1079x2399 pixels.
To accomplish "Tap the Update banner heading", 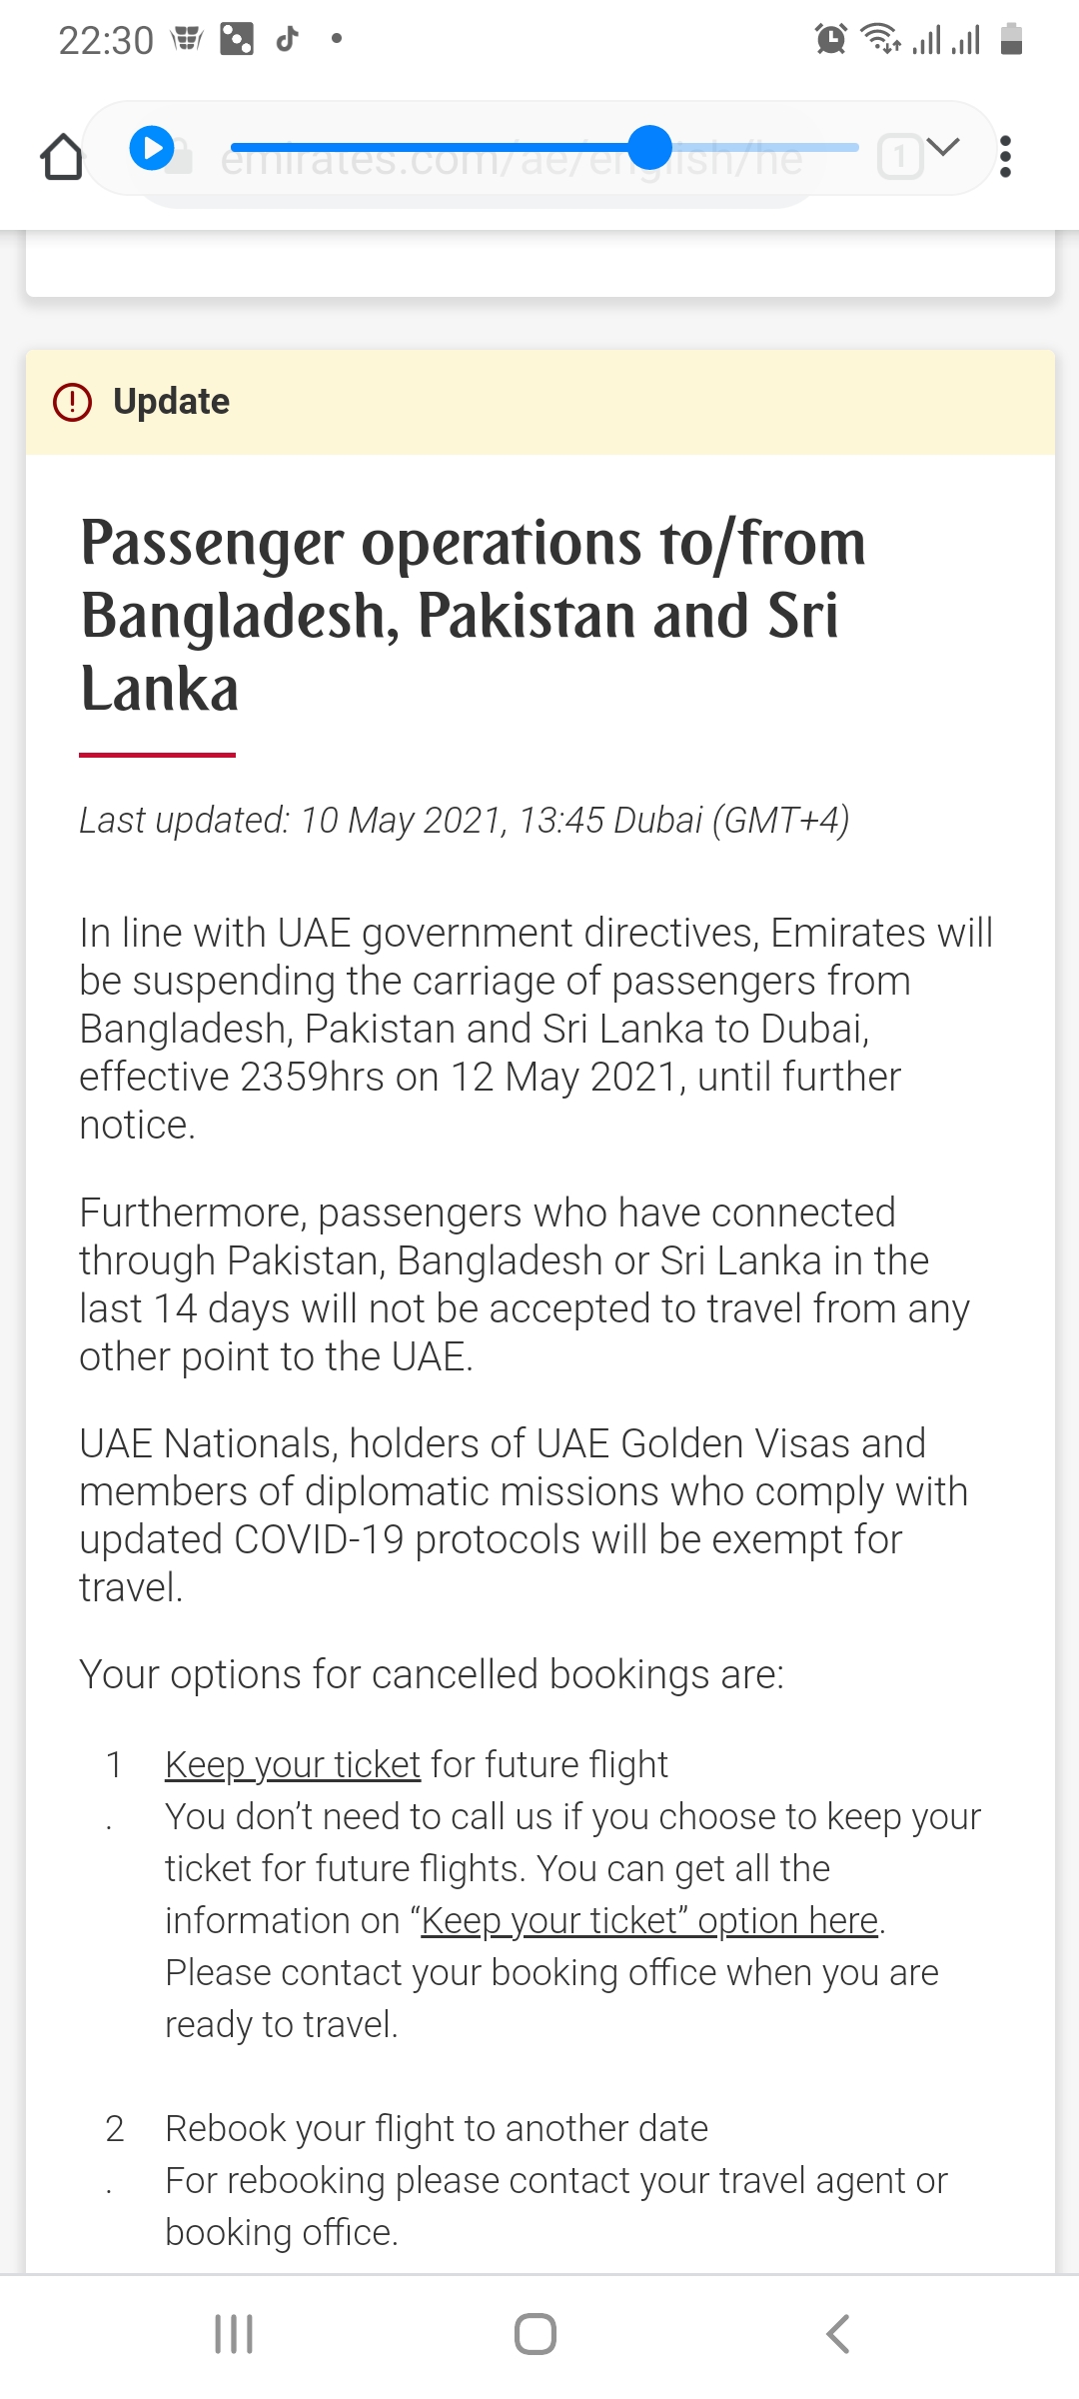I will 171,402.
